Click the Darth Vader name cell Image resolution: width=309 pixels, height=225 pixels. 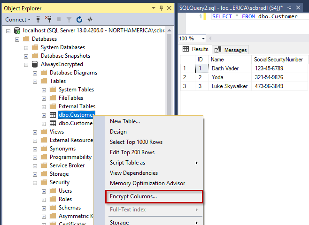pos(225,68)
